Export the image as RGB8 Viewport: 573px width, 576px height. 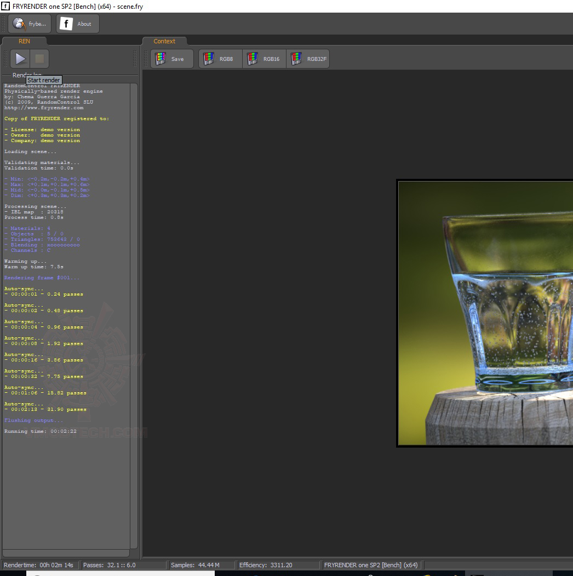[x=220, y=59]
